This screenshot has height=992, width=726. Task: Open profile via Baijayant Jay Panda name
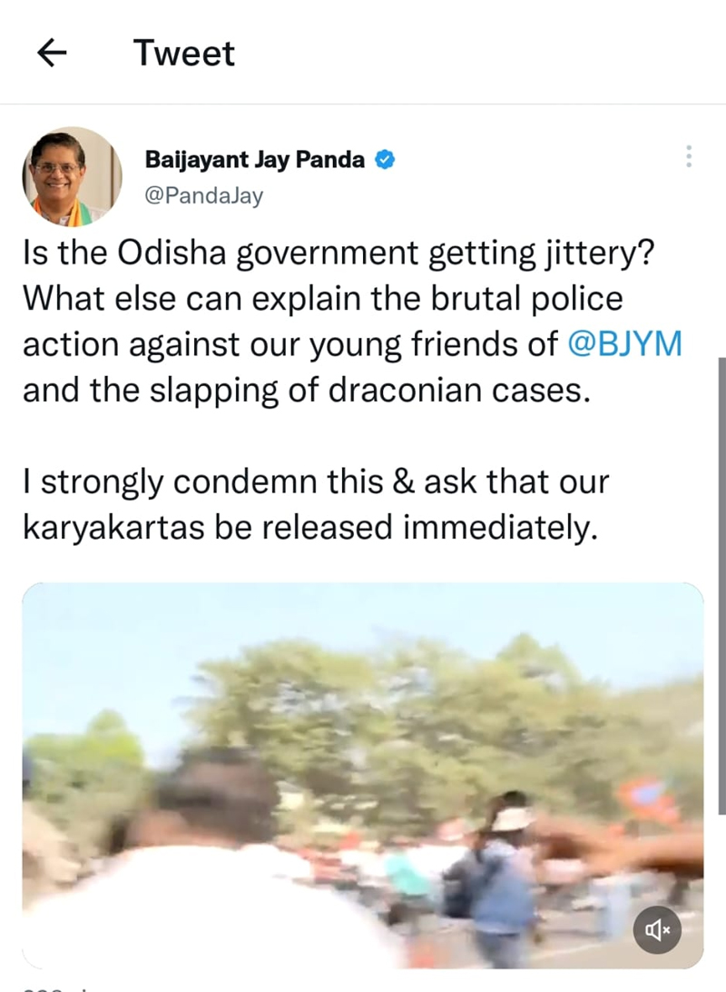click(x=255, y=160)
